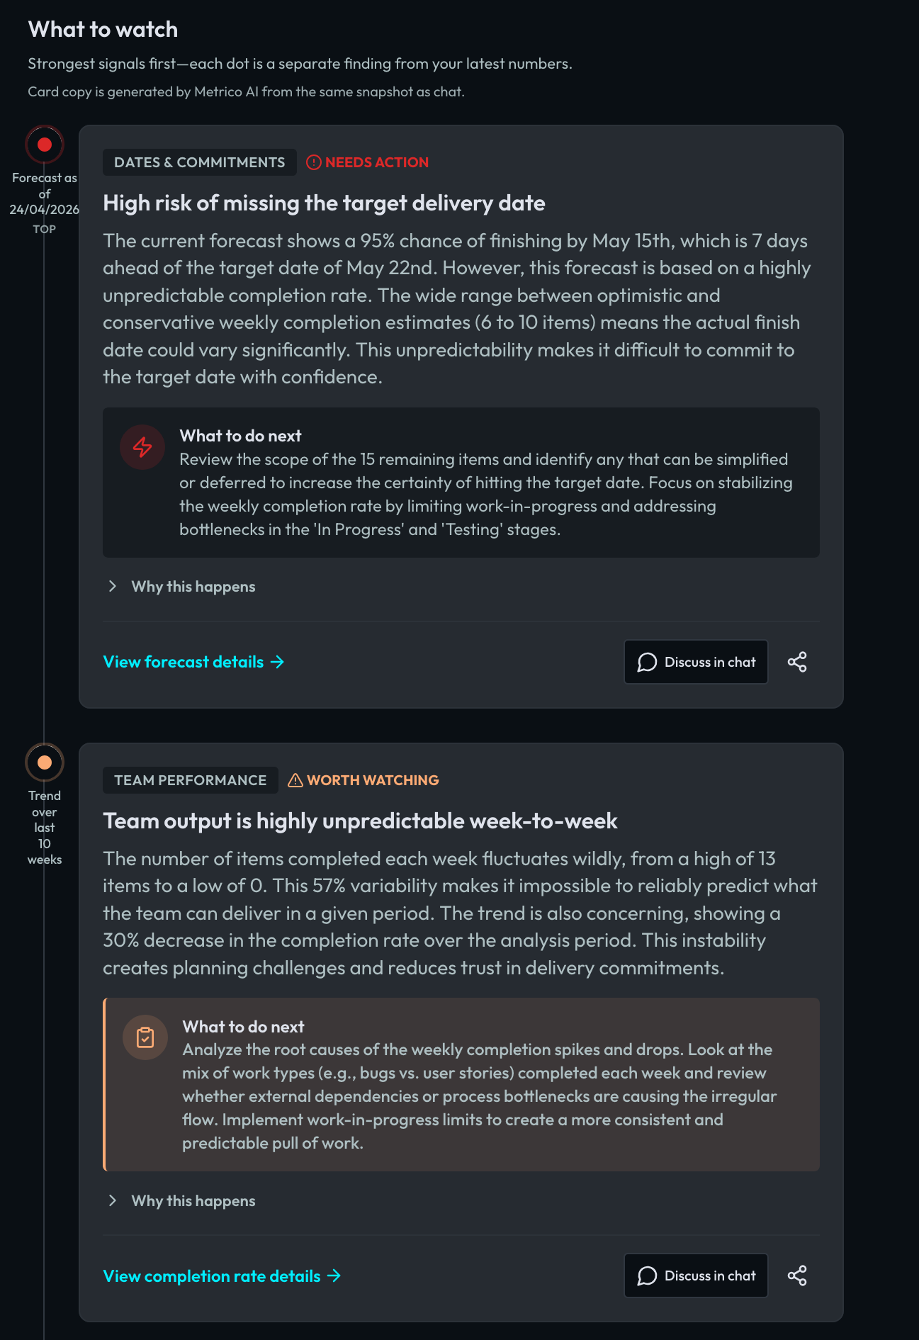Click the Team Performance category tag

pos(190,780)
